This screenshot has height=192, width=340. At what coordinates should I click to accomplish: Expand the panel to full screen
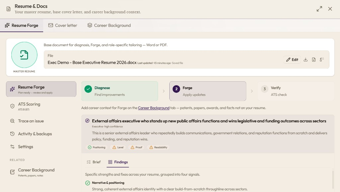click(x=319, y=9)
